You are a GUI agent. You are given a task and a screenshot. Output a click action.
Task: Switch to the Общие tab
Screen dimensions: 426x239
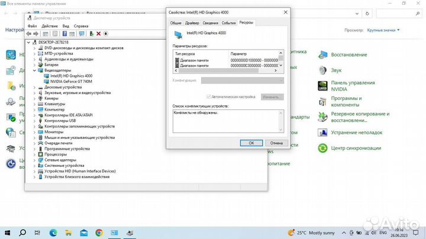click(x=176, y=23)
